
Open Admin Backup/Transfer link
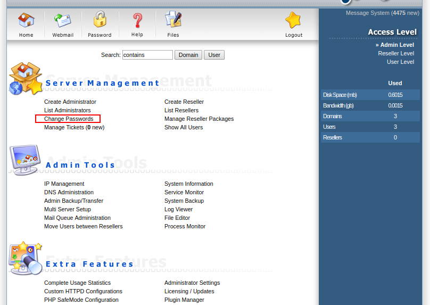click(x=74, y=201)
